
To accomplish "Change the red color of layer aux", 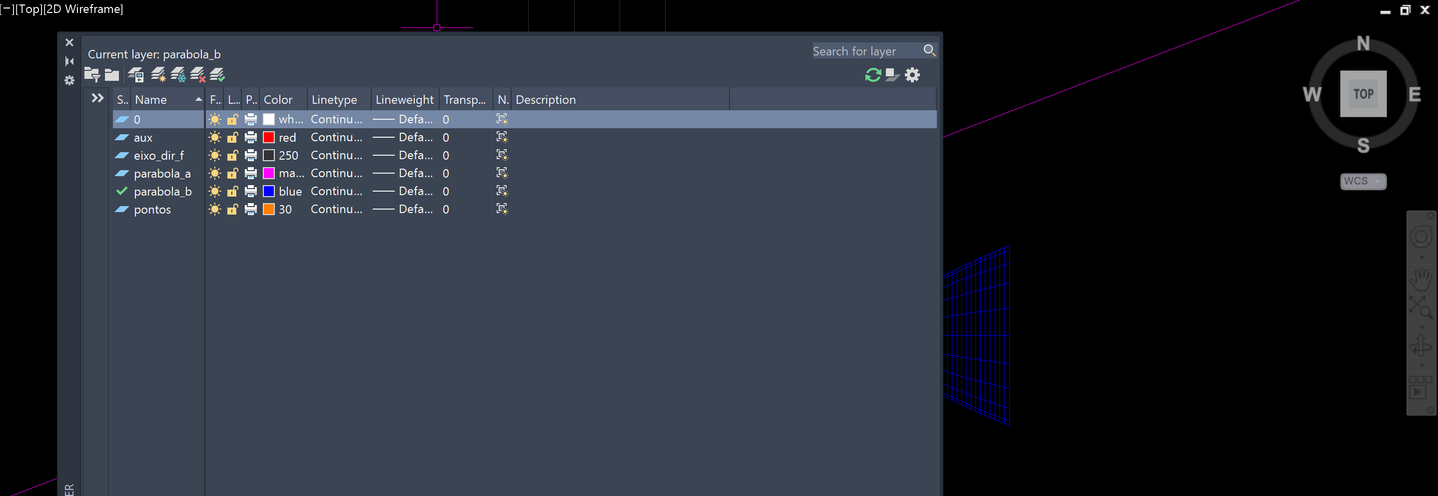I will point(268,137).
